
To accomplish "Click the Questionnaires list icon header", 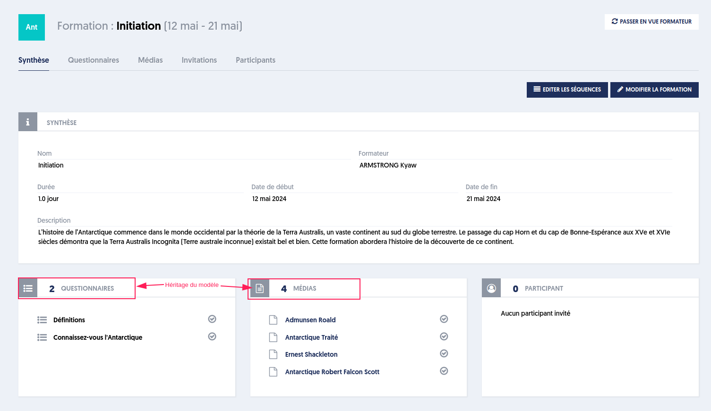I will click(x=28, y=288).
